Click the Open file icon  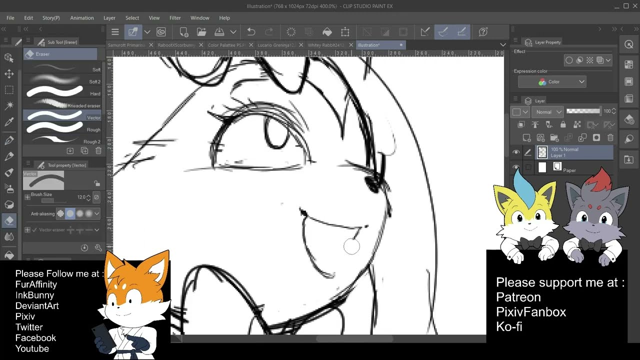201,32
